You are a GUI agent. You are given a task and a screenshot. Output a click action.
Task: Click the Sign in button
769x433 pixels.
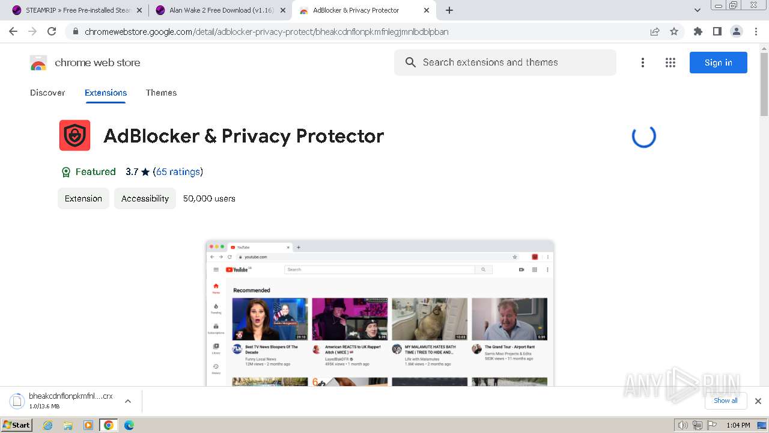pos(718,63)
